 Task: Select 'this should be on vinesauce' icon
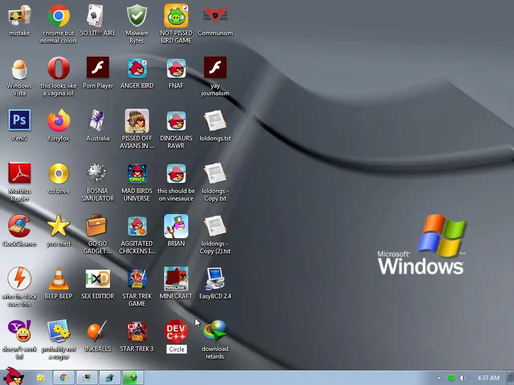click(x=176, y=173)
